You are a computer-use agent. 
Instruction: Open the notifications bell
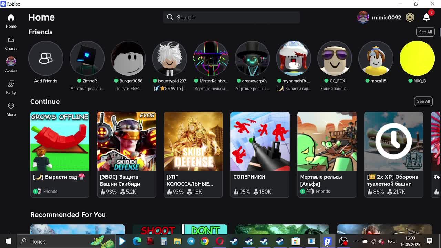click(x=427, y=18)
